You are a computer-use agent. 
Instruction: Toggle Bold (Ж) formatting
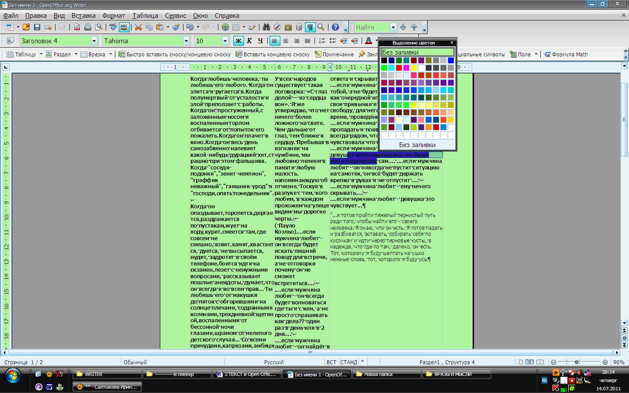pyautogui.click(x=238, y=41)
